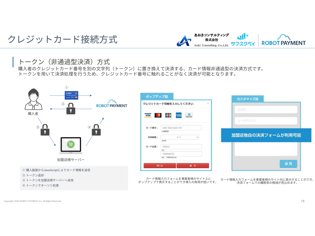The width and height of the screenshot is (315, 236).
Task: Open the expiry year dropdown
Action: tap(189, 137)
